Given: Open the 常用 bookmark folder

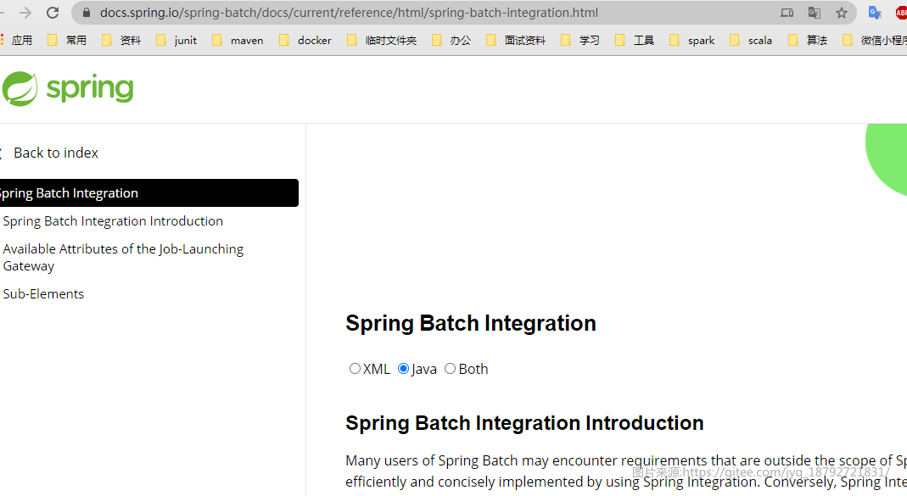Looking at the screenshot, I should pyautogui.click(x=67, y=40).
